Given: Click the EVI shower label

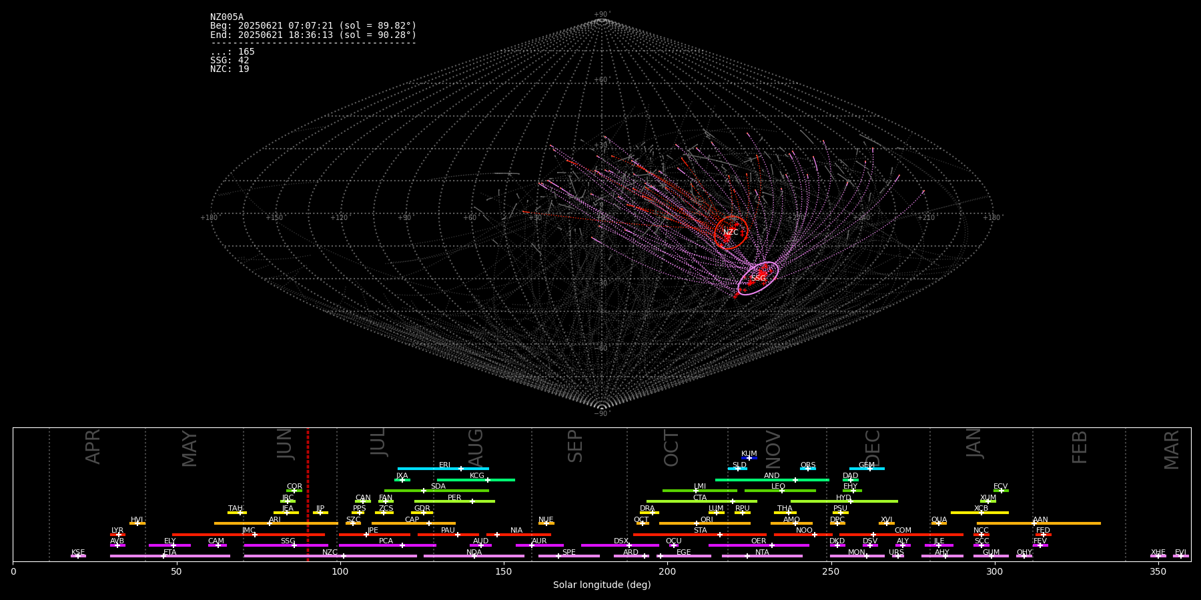Looking at the screenshot, I should [x=1180, y=553].
